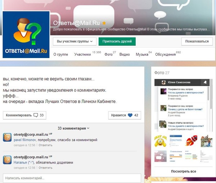Open the document text screenshot thumbnail

[207, 156]
